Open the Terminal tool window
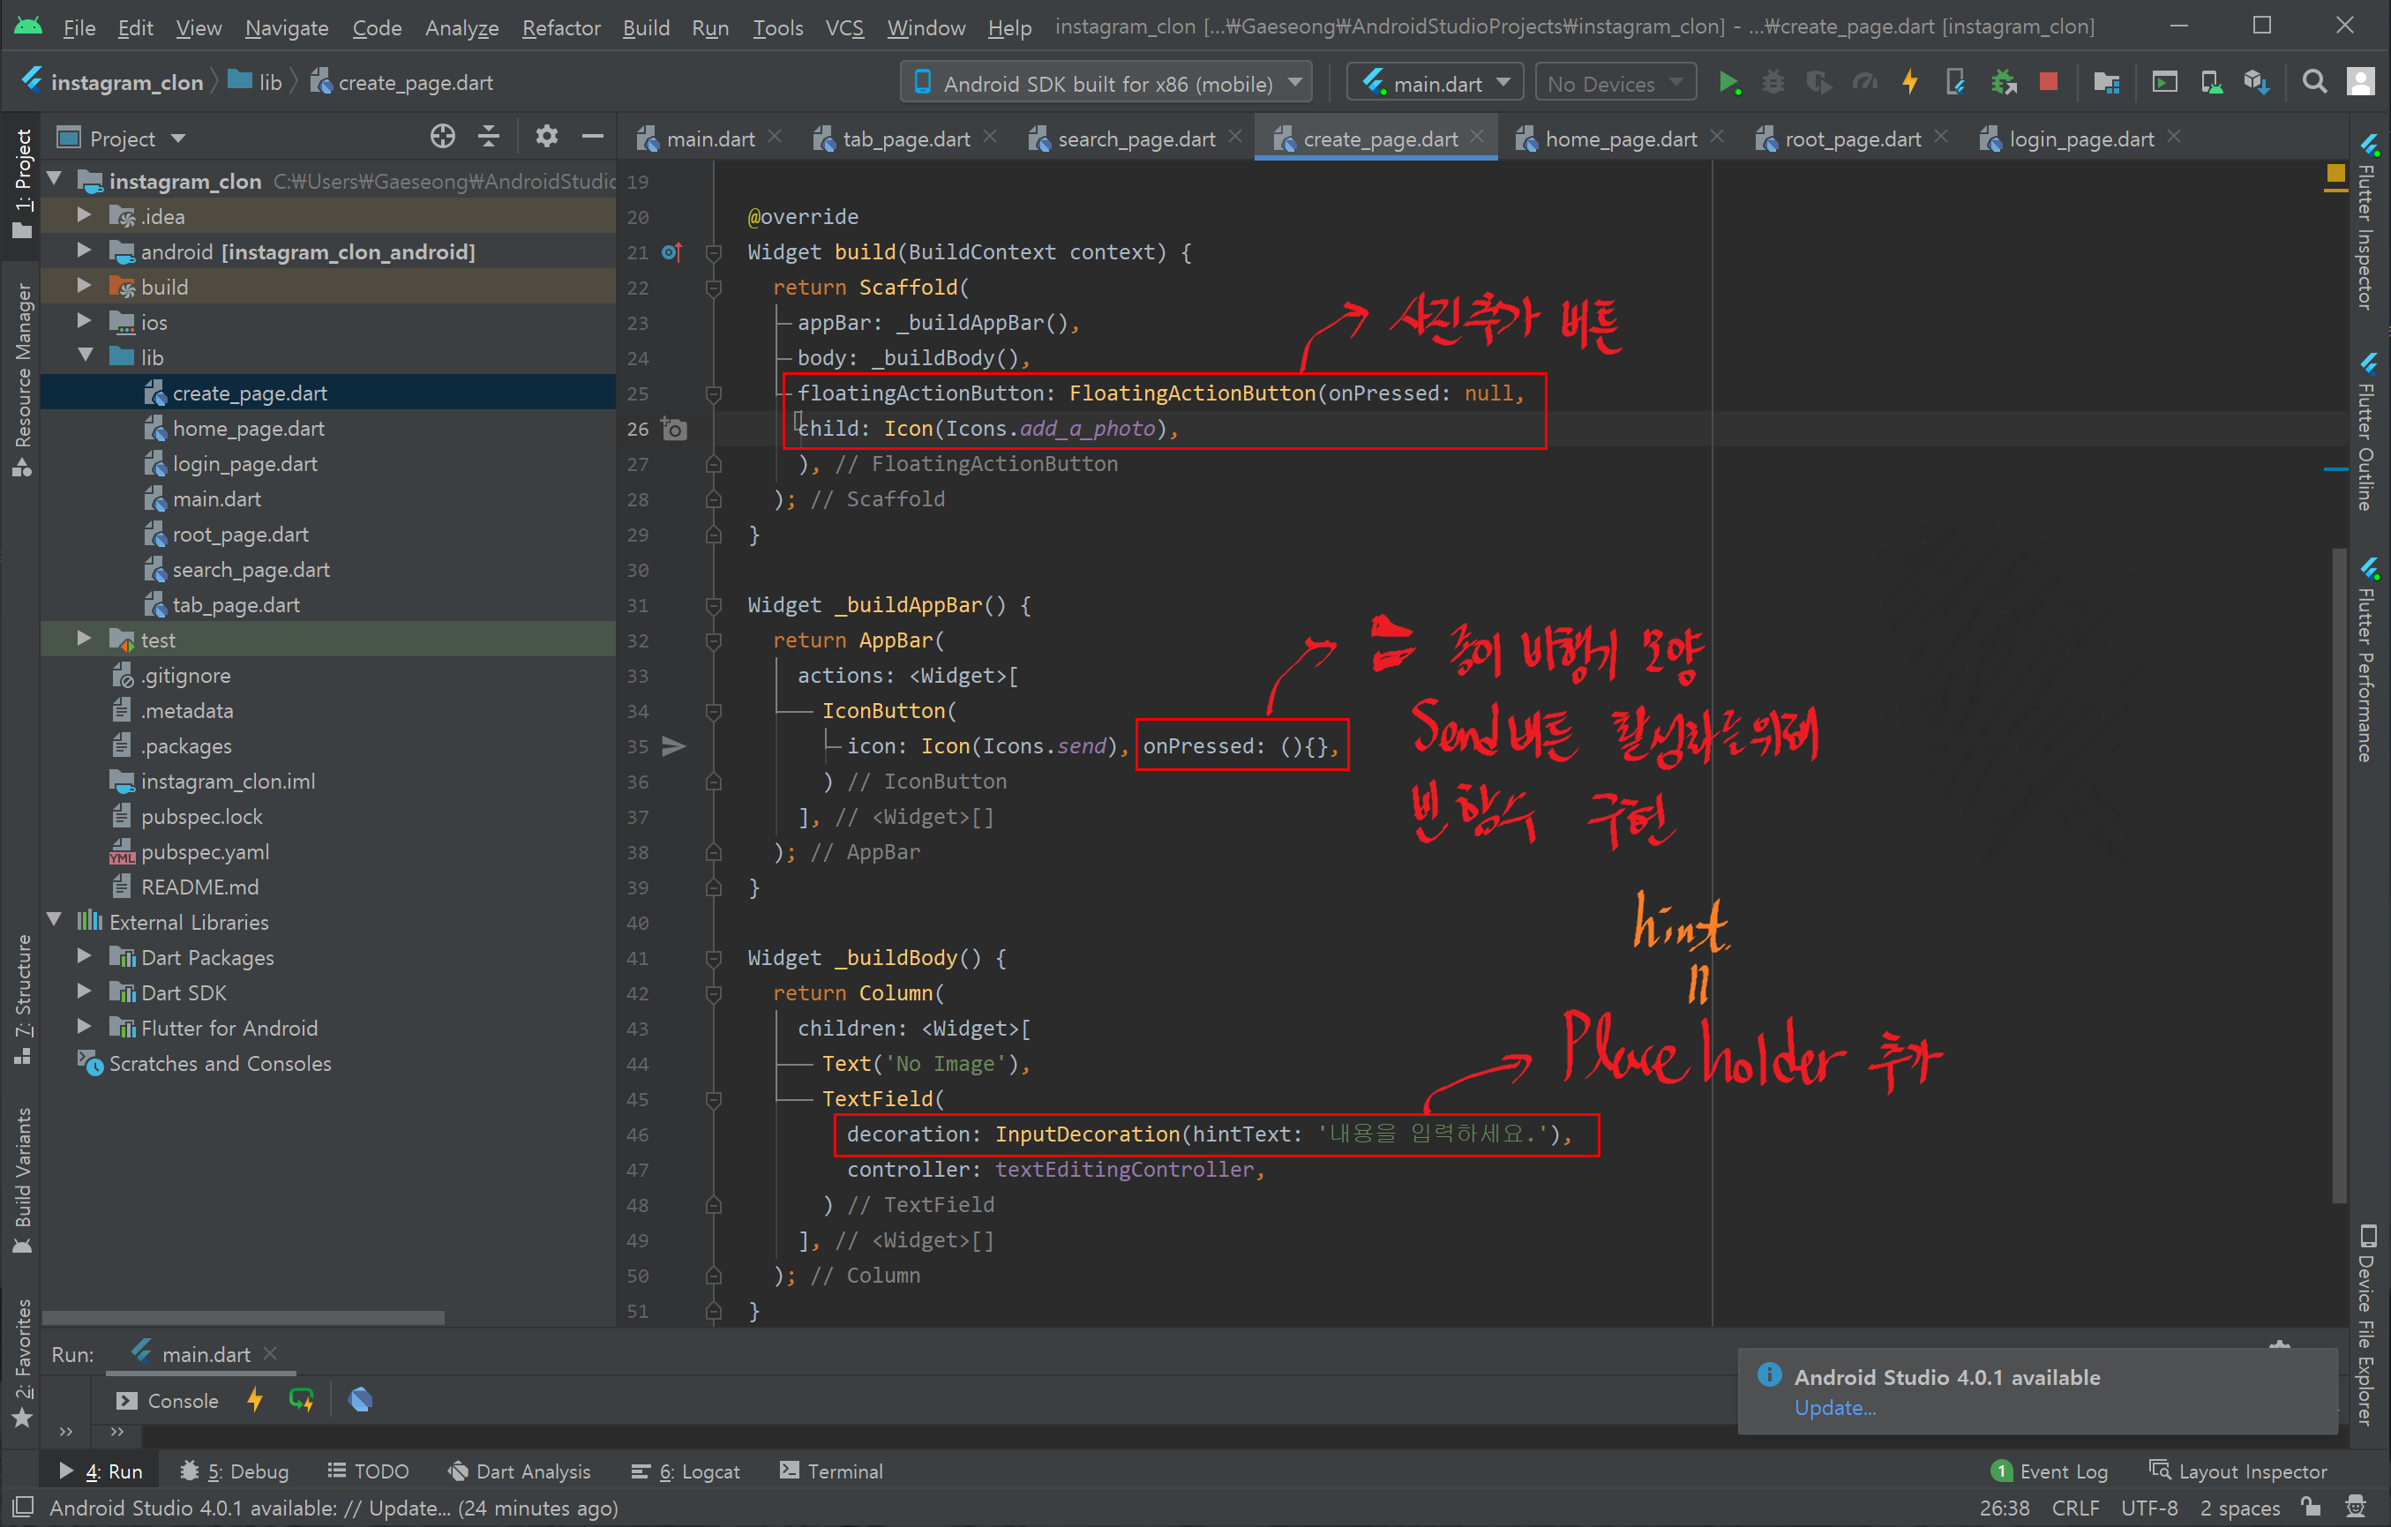The height and width of the screenshot is (1527, 2391). [x=831, y=1471]
